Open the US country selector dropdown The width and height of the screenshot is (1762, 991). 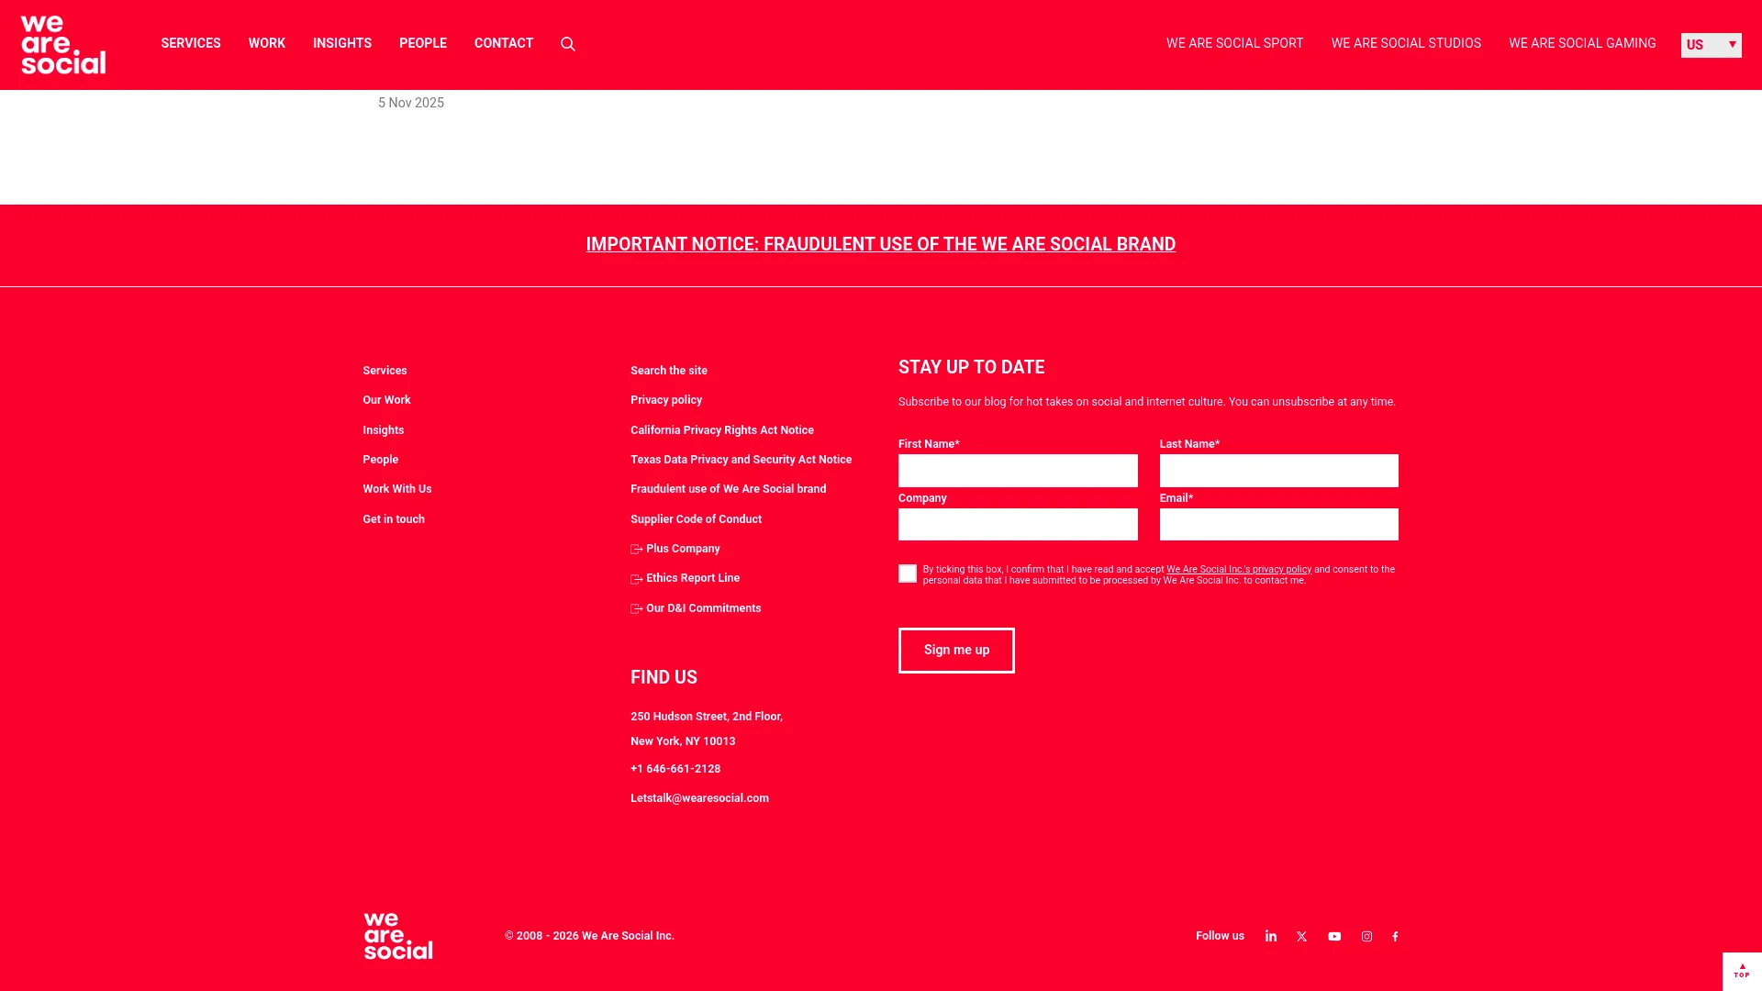tap(1711, 45)
